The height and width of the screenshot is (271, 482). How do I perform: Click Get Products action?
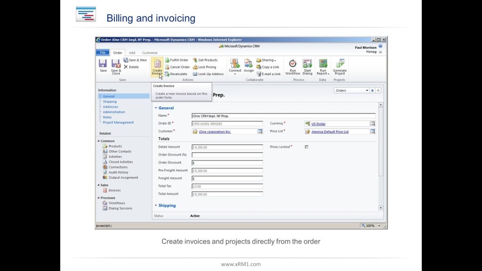[x=205, y=60]
